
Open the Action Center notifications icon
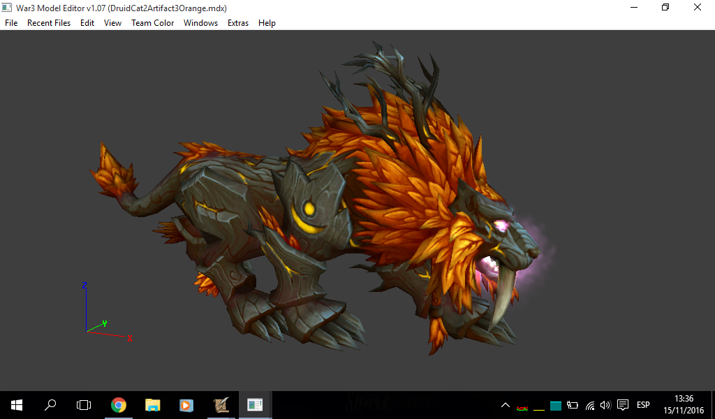click(x=623, y=405)
